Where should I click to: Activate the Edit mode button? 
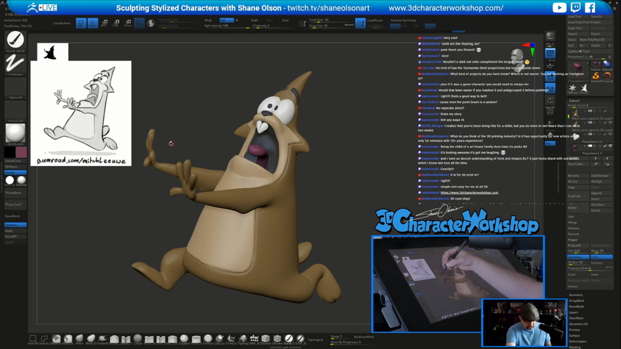[81, 23]
